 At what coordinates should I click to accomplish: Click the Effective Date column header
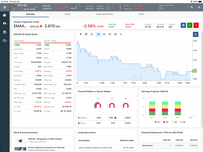click(127, 140)
